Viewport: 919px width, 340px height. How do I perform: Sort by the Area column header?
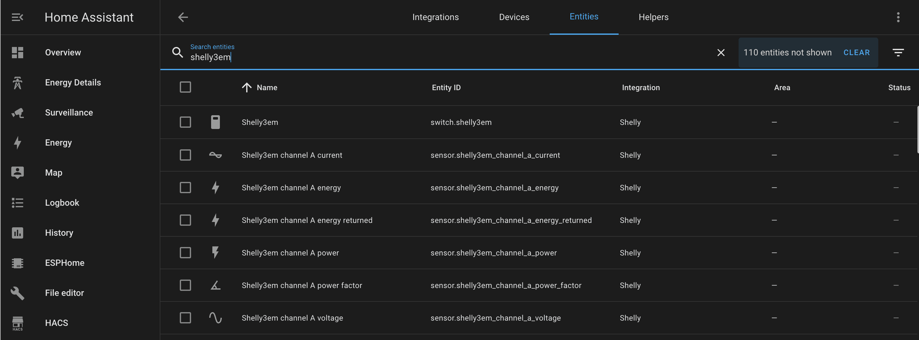point(782,87)
